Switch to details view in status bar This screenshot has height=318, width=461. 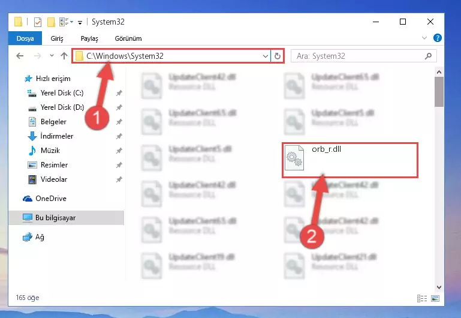[422, 299]
